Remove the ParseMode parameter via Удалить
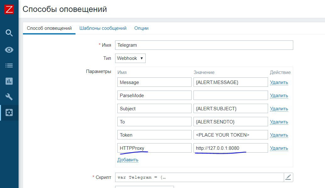This screenshot has height=188, width=325. [x=279, y=96]
